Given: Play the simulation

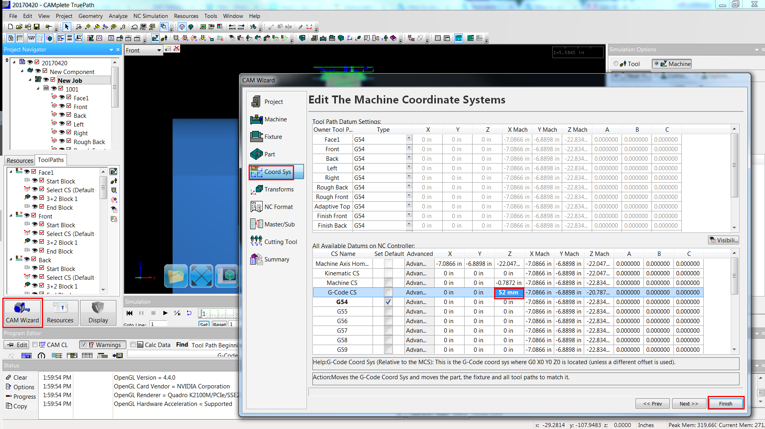Looking at the screenshot, I should 165,313.
